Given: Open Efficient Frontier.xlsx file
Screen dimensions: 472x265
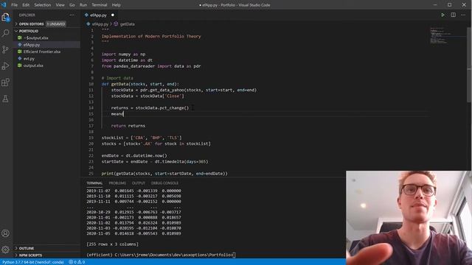Looking at the screenshot, I should [x=42, y=52].
